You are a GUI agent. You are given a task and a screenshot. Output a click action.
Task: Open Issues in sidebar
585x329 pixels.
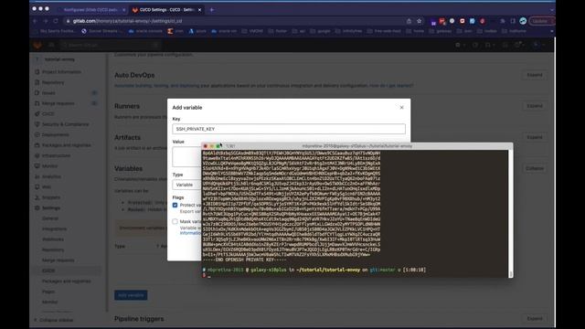tap(48, 93)
